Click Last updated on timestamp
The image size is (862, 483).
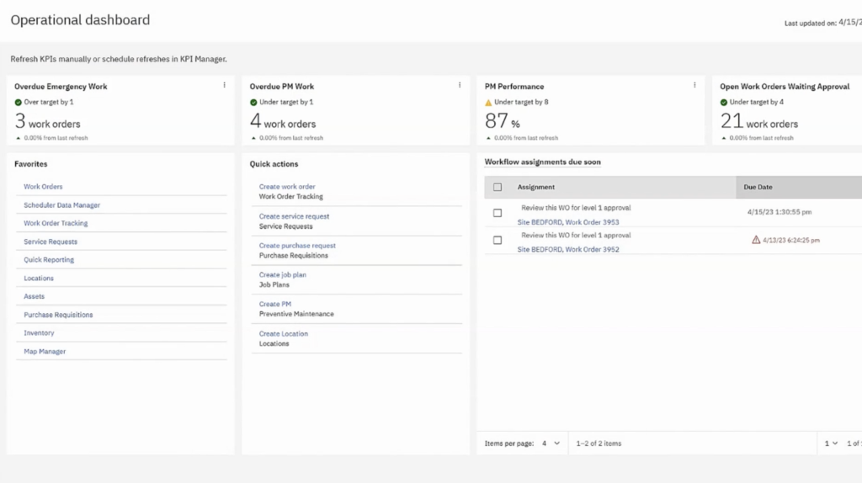823,23
